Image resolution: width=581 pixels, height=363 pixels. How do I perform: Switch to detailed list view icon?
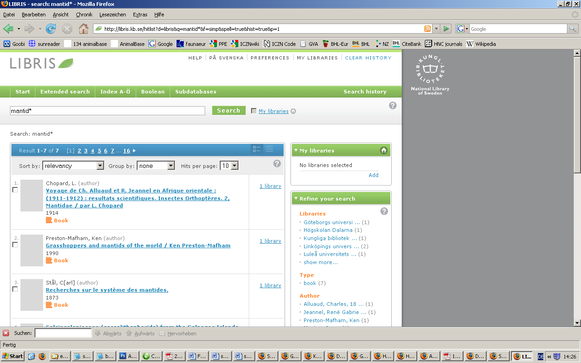[256, 149]
